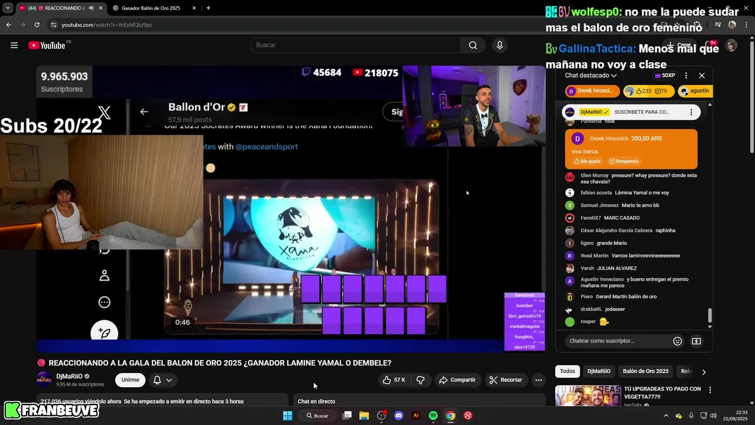This screenshot has height=425, width=755.
Task: Click the YouTube user avatar top-right
Action: [731, 45]
